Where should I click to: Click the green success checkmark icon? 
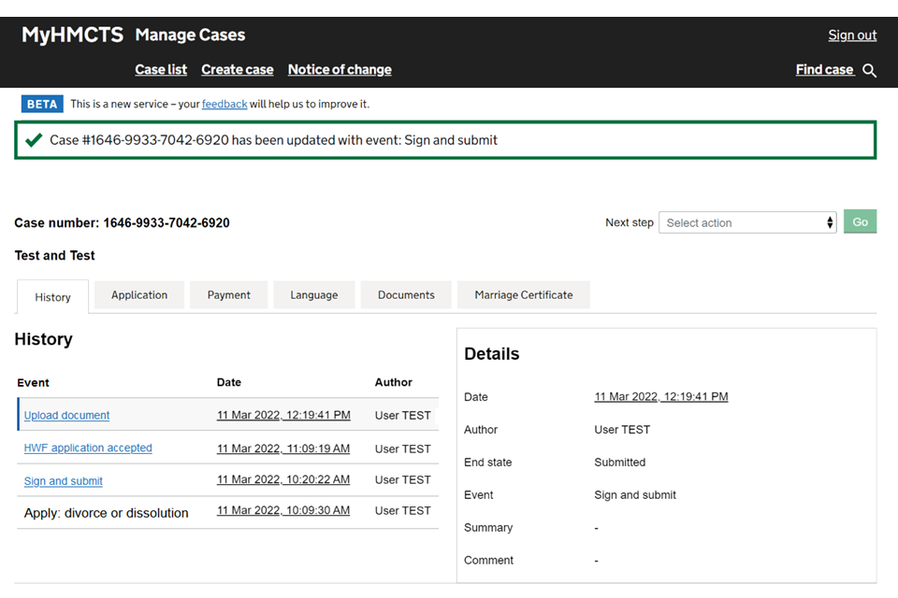pyautogui.click(x=34, y=140)
